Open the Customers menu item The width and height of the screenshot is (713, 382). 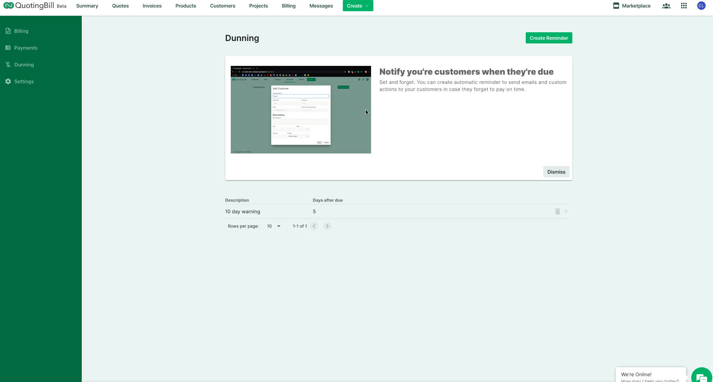point(222,6)
